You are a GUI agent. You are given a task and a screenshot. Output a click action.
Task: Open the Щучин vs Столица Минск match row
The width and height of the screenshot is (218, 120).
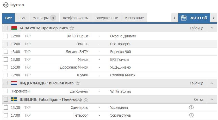(x=99, y=75)
